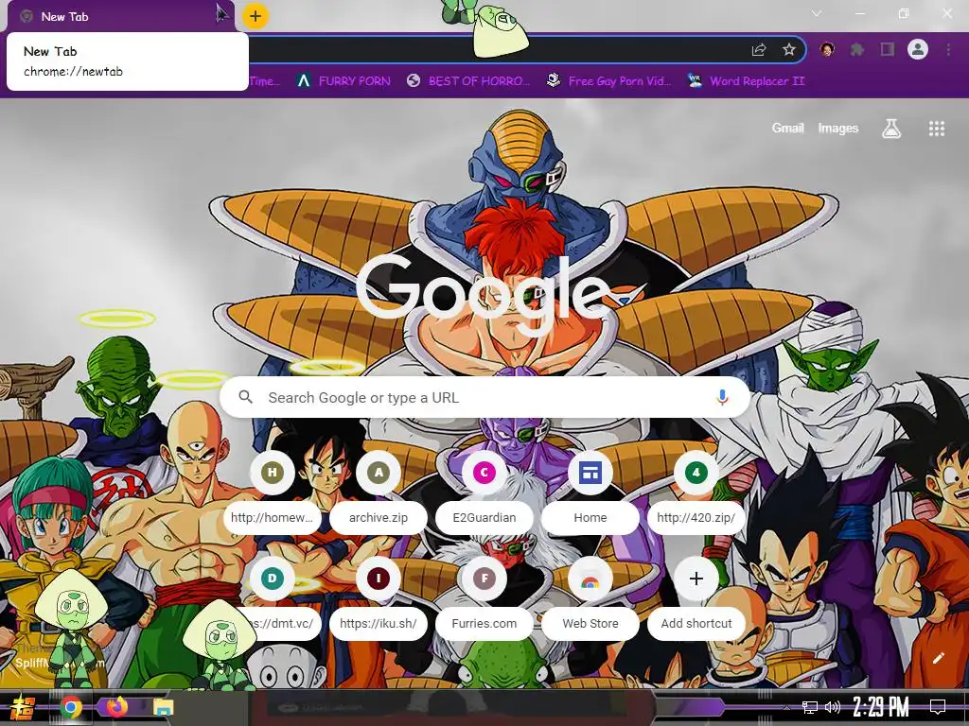Open Search Labs flask icon

click(x=891, y=129)
